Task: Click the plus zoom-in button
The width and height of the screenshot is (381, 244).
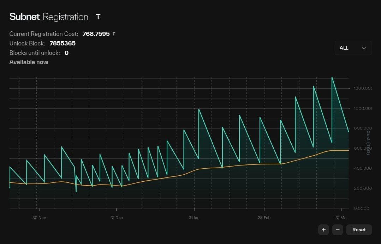Action: (x=323, y=230)
